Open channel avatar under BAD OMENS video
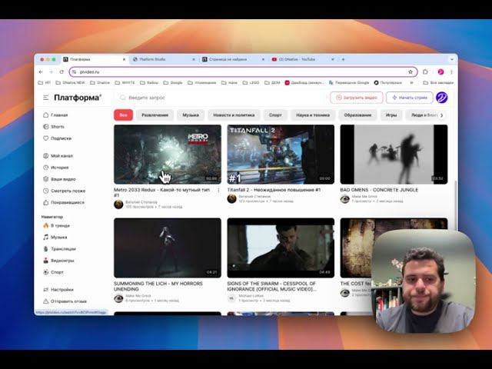 coord(345,198)
